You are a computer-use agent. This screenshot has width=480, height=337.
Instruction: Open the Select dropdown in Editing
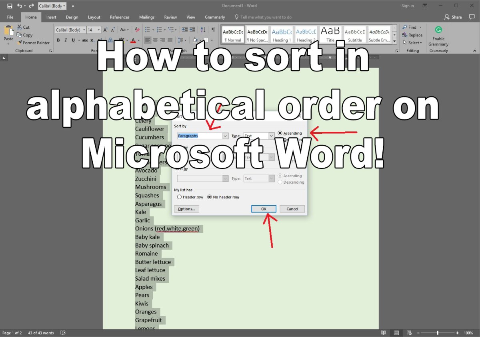412,43
